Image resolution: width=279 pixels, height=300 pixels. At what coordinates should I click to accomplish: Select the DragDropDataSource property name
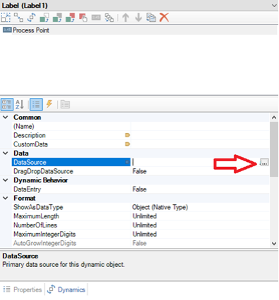tap(44, 171)
